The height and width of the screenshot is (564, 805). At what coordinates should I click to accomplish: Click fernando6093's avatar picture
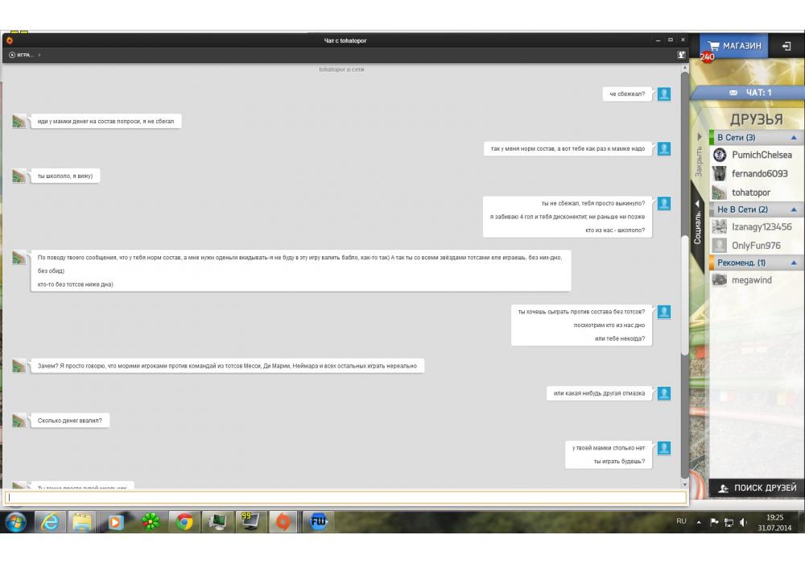(719, 173)
